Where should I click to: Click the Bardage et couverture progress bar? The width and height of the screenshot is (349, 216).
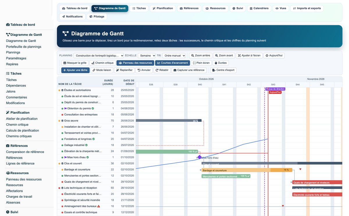pyautogui.click(x=247, y=170)
